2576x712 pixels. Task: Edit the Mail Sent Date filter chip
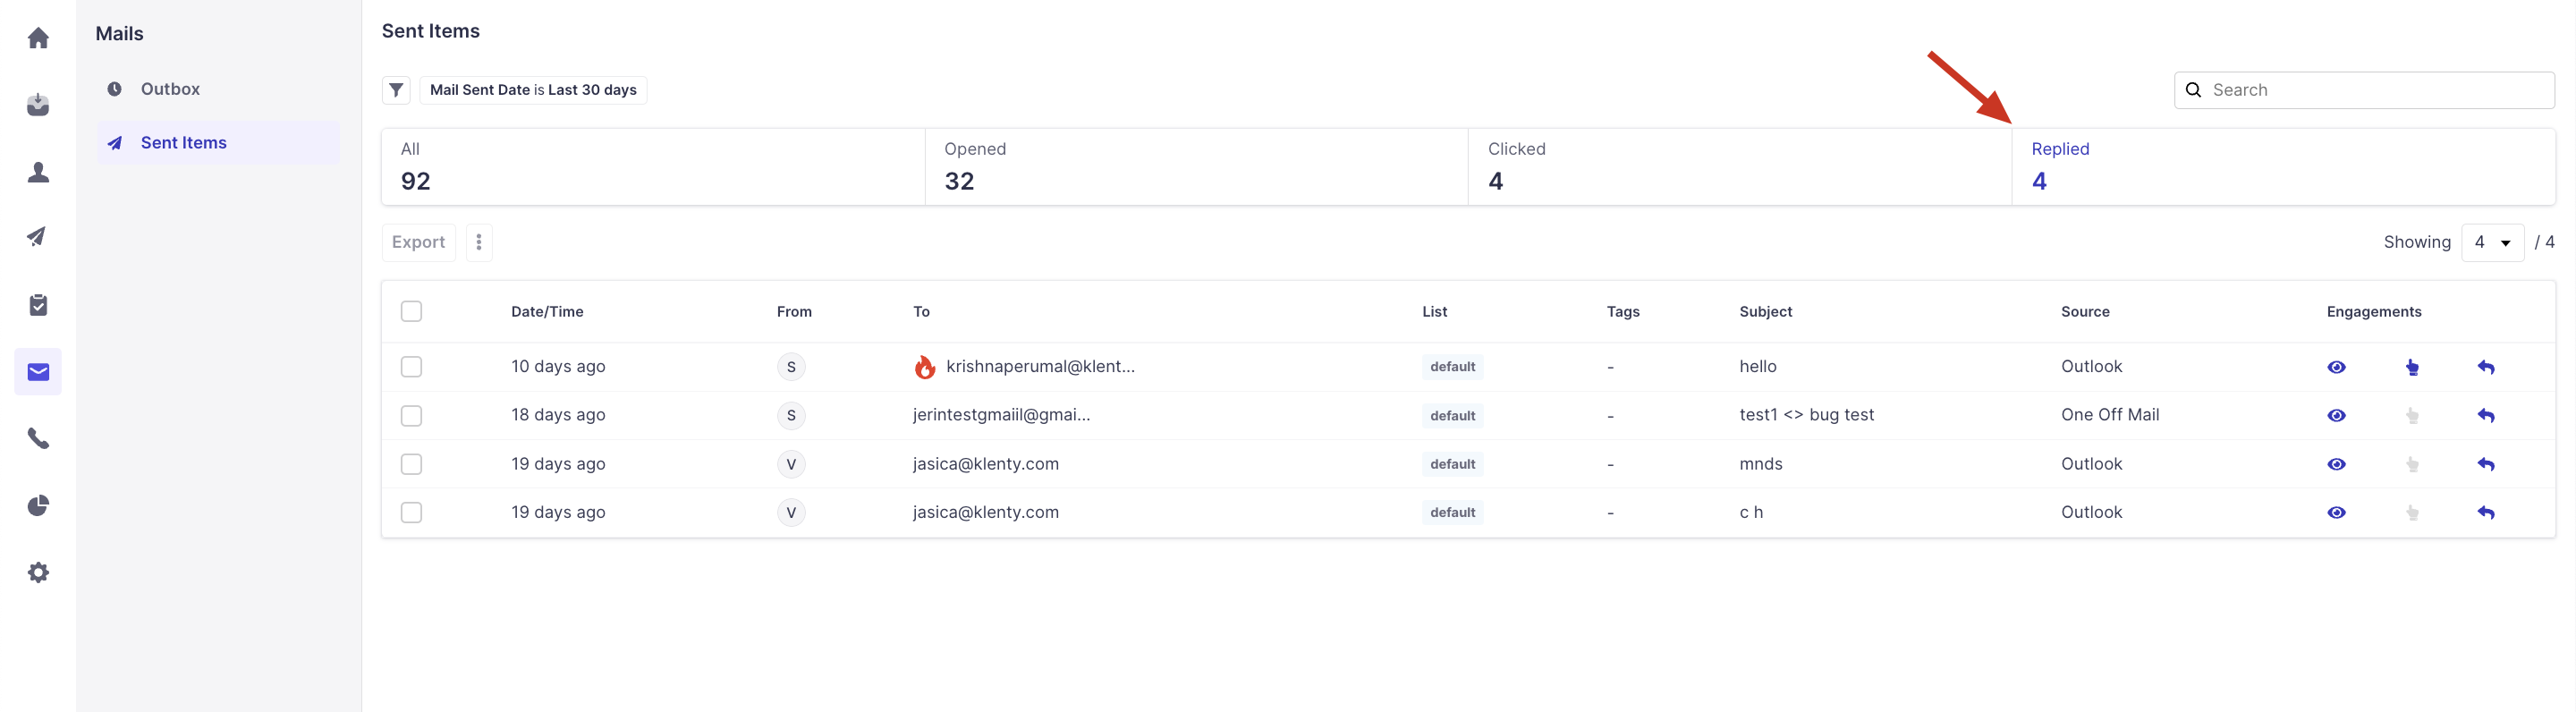tap(533, 90)
